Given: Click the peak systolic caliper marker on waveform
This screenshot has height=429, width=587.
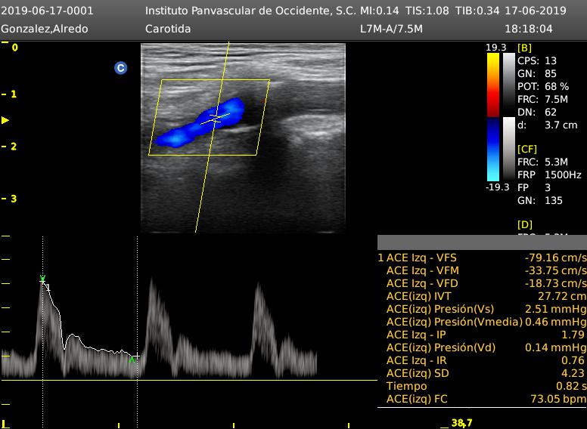Looking at the screenshot, I should coord(42,280).
